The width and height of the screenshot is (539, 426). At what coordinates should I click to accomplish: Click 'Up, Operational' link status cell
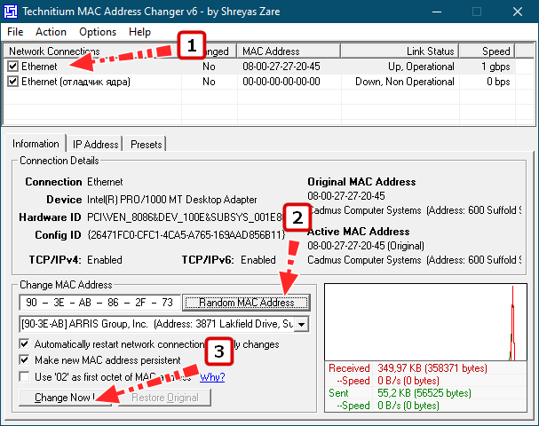click(x=421, y=67)
